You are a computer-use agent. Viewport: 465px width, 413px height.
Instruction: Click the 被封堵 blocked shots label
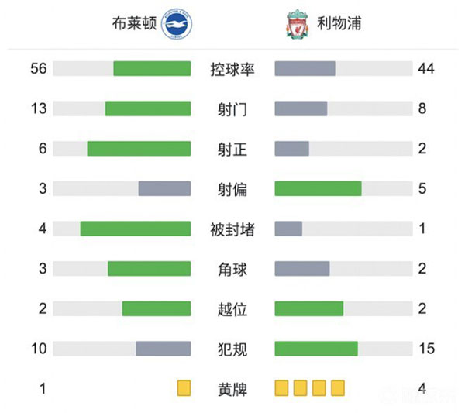click(232, 229)
